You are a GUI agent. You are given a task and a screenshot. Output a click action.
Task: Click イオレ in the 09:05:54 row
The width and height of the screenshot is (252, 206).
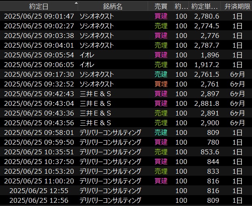click(x=87, y=55)
